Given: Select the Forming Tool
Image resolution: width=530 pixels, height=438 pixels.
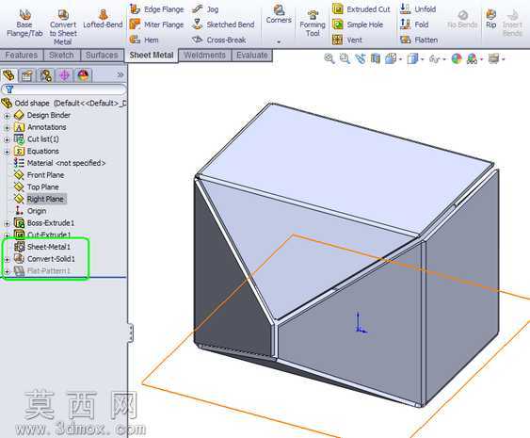Looking at the screenshot, I should tap(313, 23).
